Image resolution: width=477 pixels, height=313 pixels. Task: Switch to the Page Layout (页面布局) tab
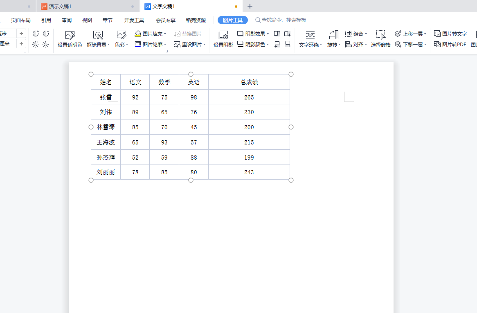[x=21, y=20]
